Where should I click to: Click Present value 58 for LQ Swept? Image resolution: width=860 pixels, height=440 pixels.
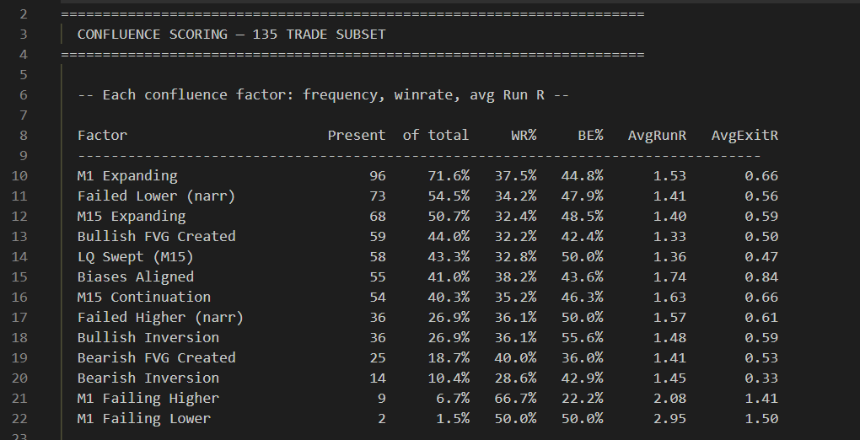[378, 257]
